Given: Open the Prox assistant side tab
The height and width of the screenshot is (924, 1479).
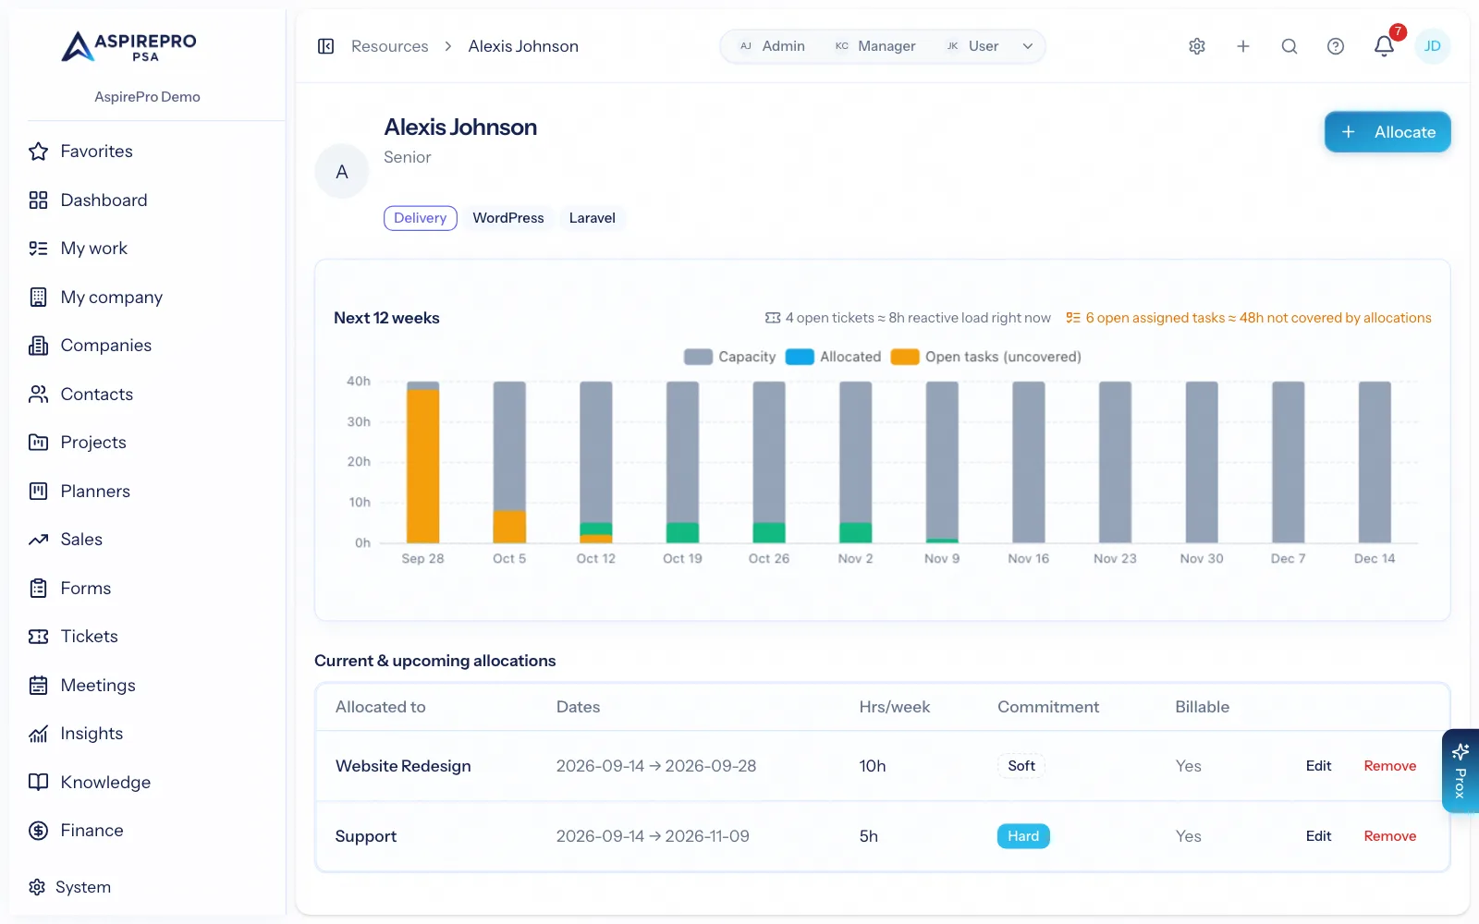Looking at the screenshot, I should 1461,772.
